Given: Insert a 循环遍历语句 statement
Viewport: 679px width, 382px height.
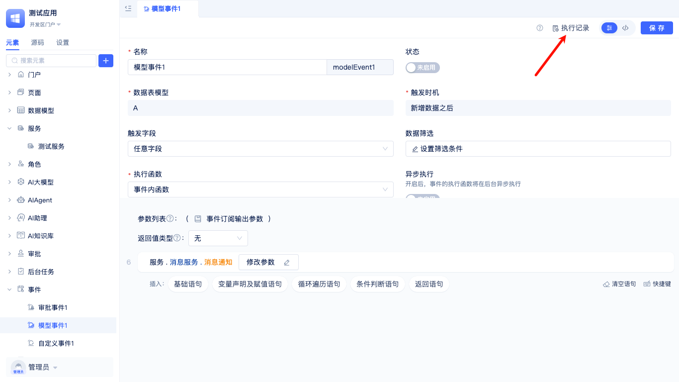Looking at the screenshot, I should tap(319, 284).
